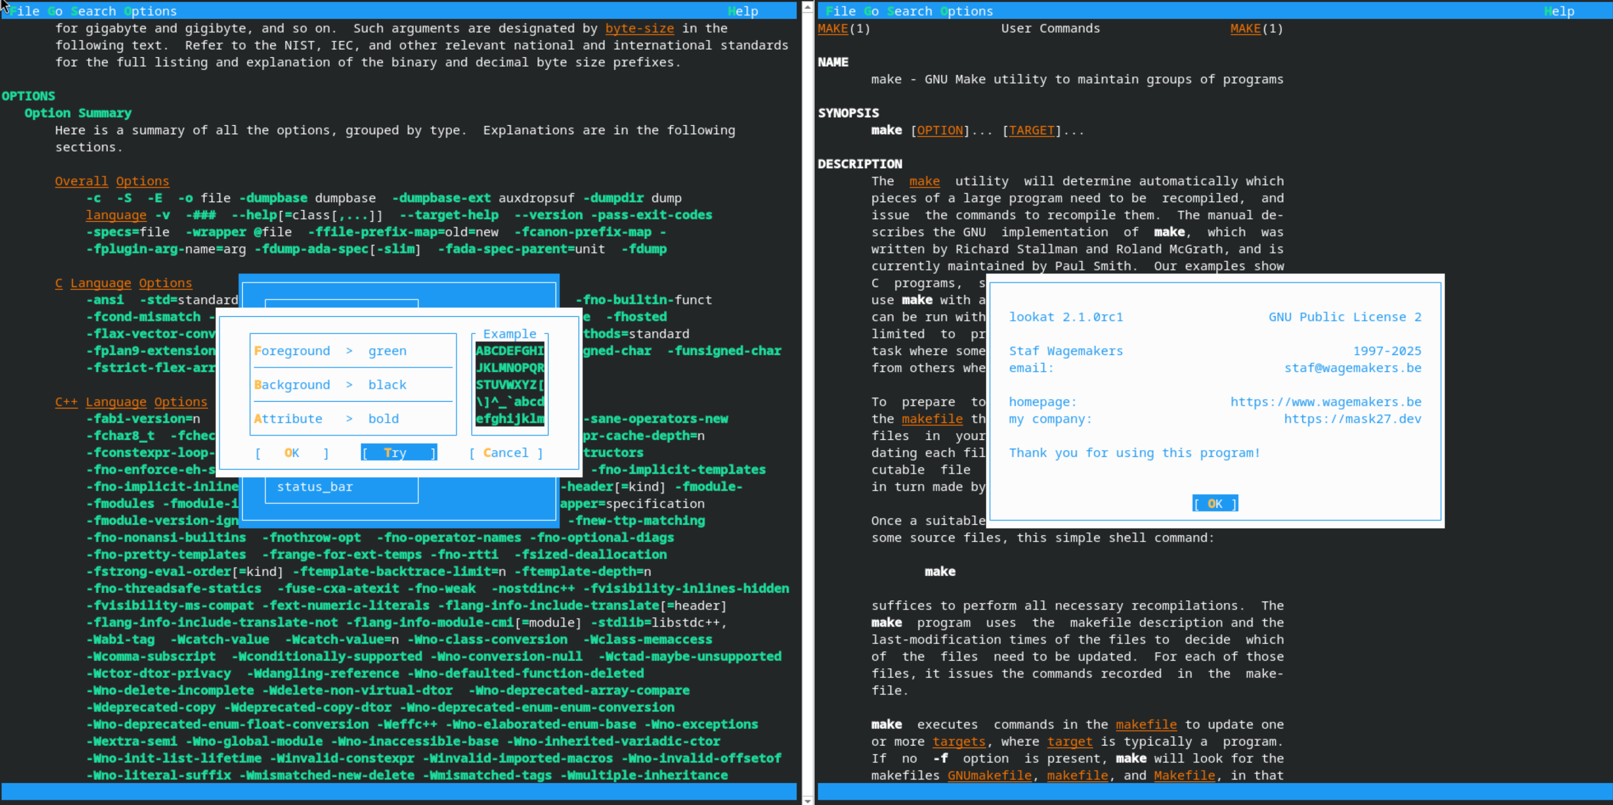This screenshot has width=1613, height=805.
Task: Click the scrollbar up arrow between panes
Action: pyautogui.click(x=807, y=7)
